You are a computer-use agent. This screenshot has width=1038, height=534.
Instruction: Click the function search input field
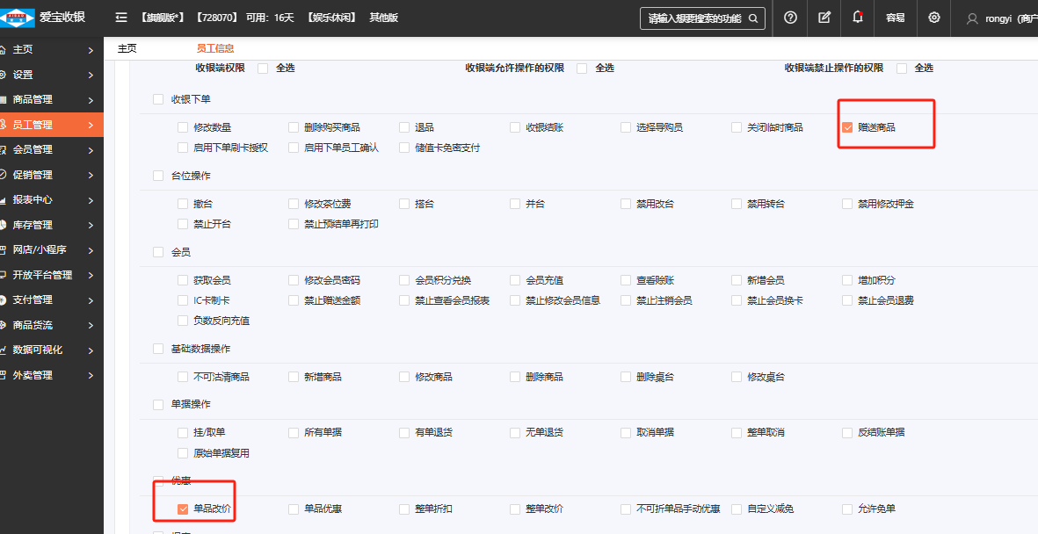[x=693, y=18]
